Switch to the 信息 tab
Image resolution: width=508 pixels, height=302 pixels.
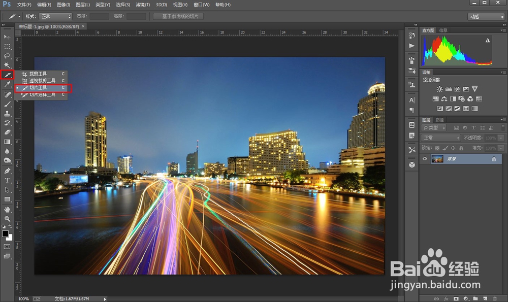[x=443, y=30]
